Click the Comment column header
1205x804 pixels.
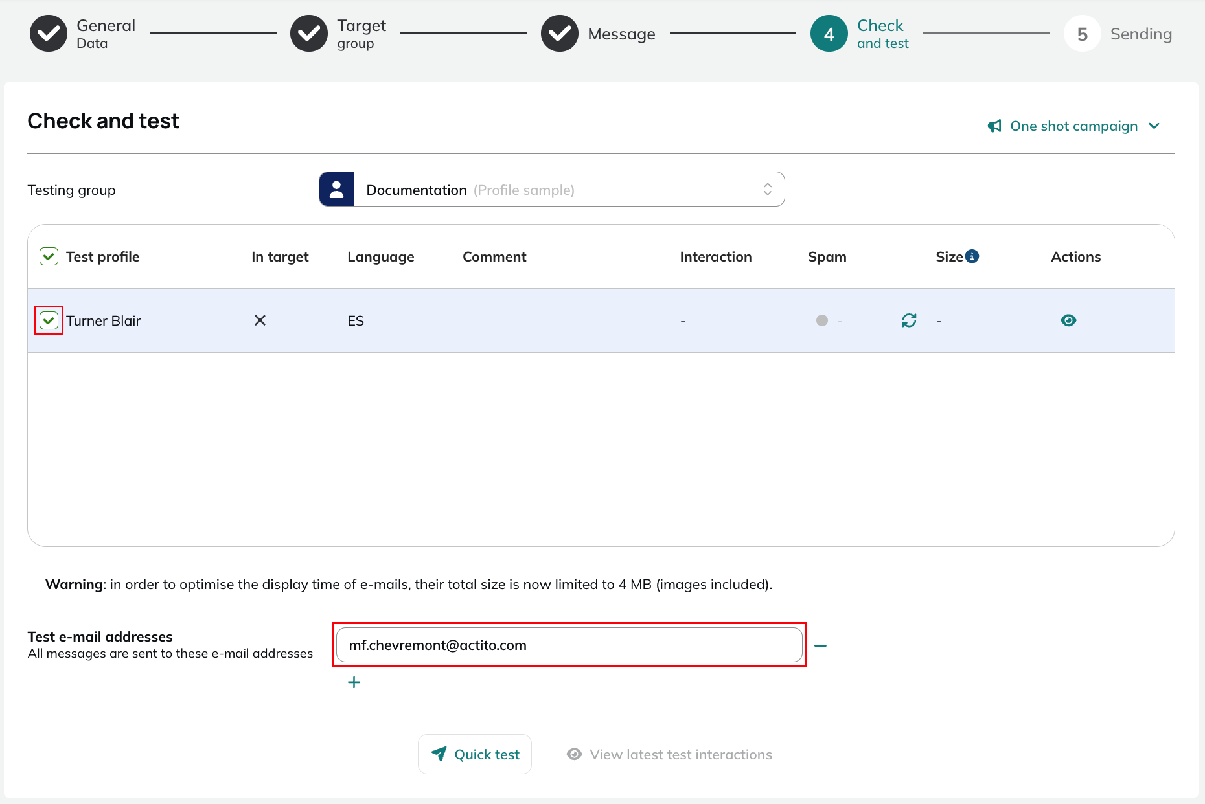[x=494, y=257]
